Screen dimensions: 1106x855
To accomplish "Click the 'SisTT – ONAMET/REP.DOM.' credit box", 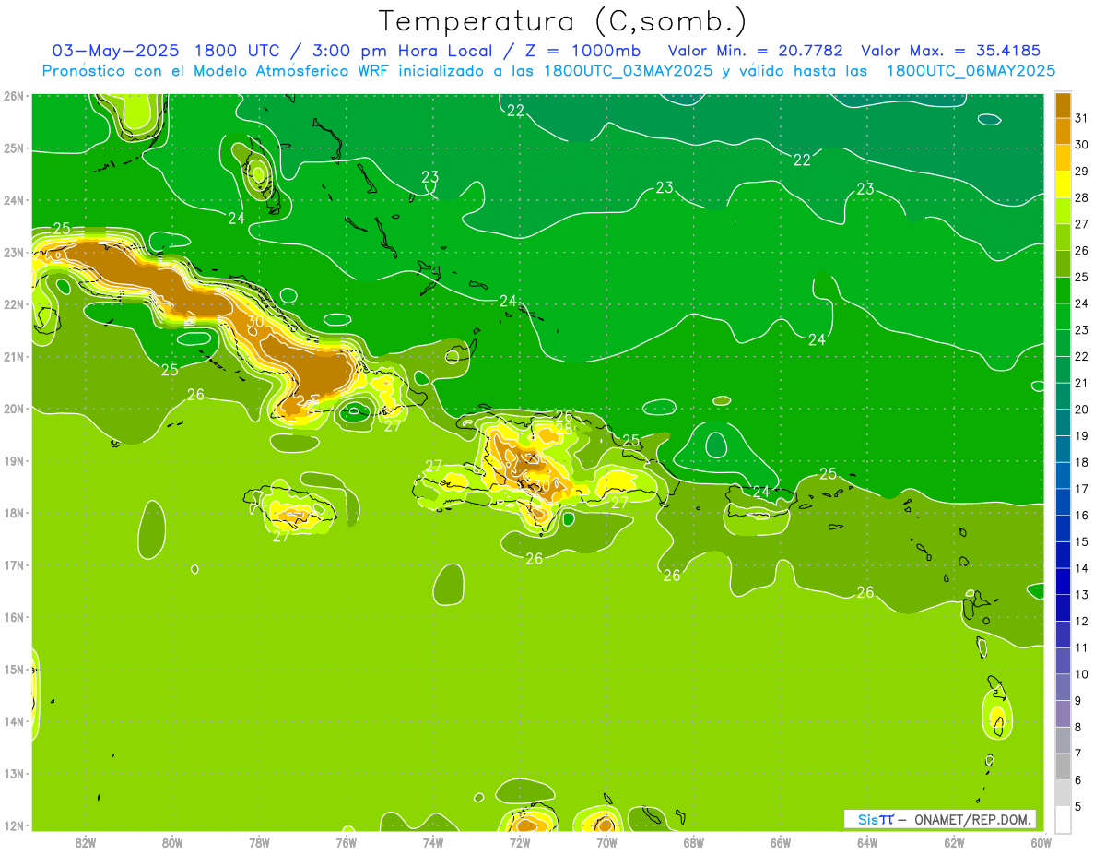I will click(940, 819).
